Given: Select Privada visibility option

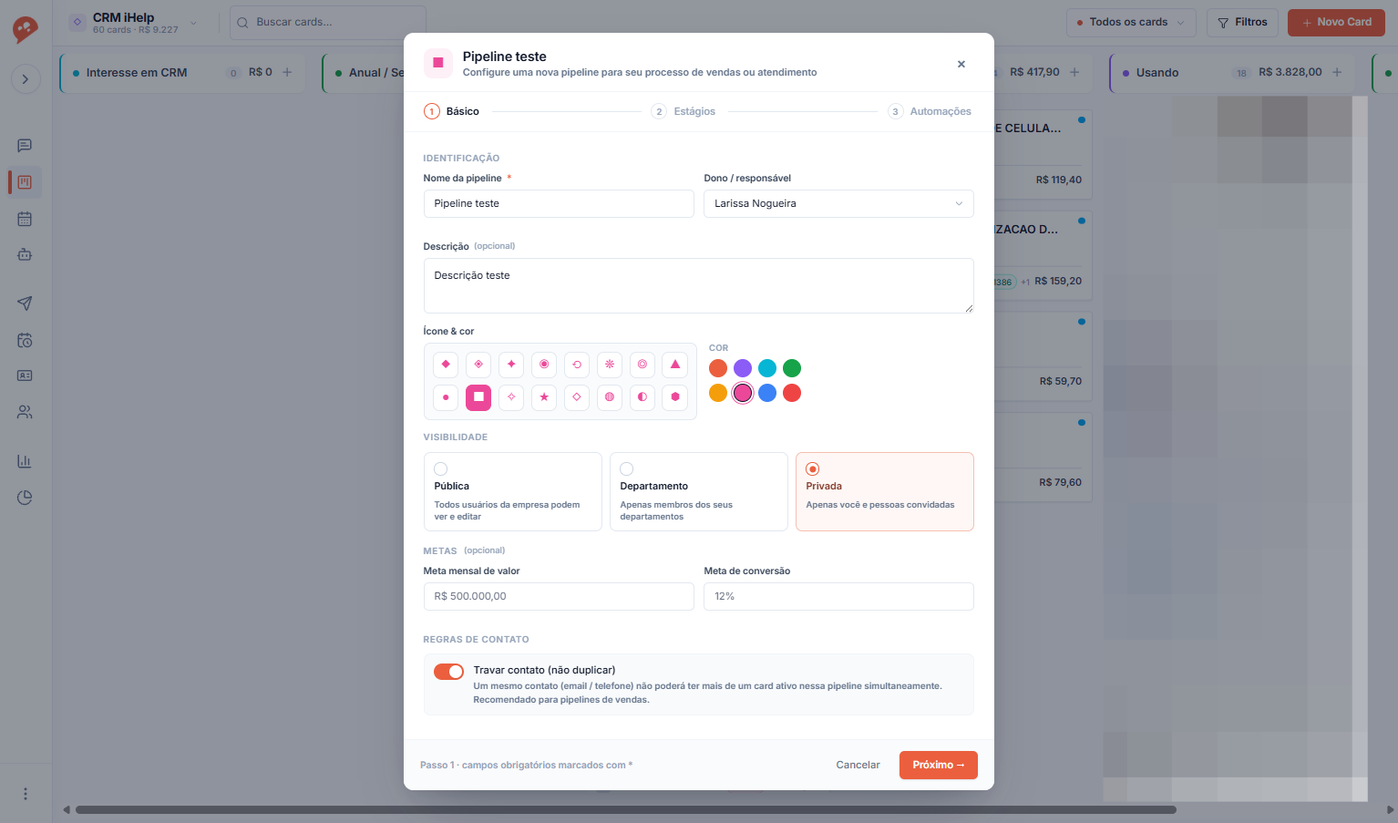Looking at the screenshot, I should [885, 492].
